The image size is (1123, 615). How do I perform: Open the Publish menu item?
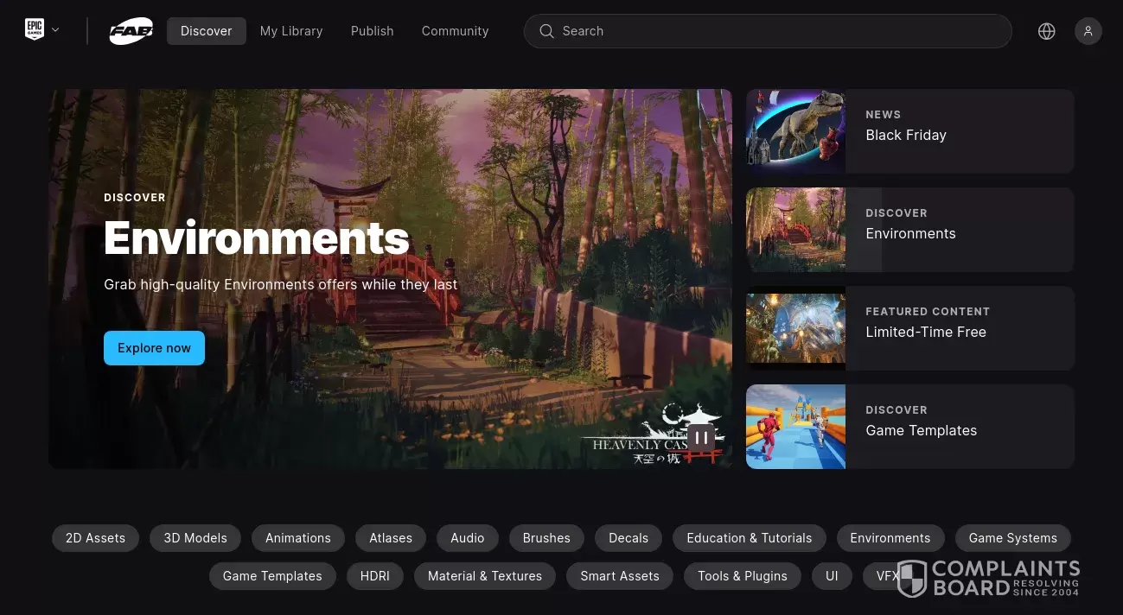373,31
